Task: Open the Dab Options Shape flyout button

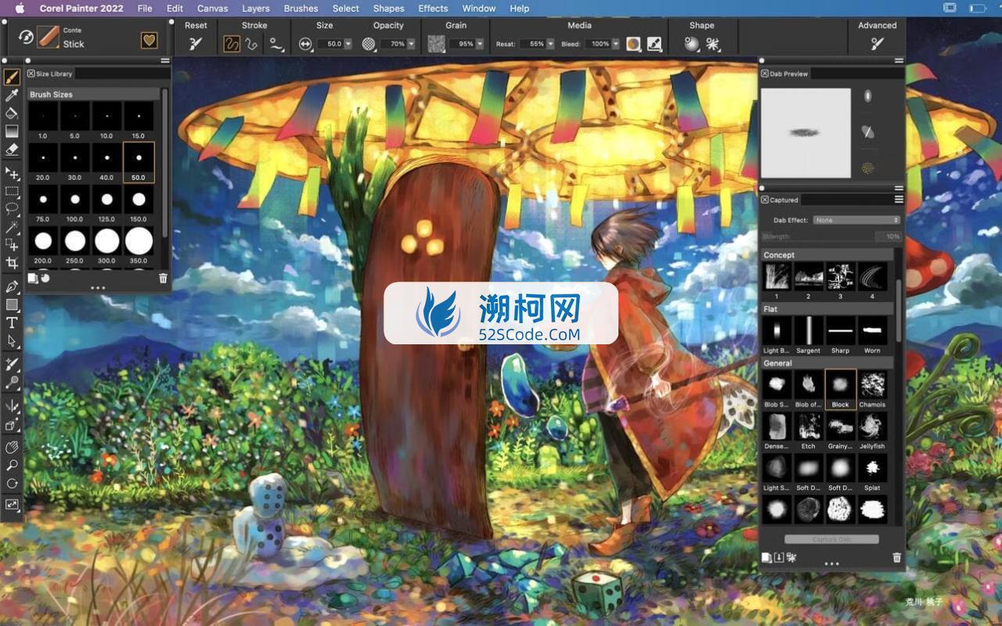Action: pyautogui.click(x=692, y=44)
